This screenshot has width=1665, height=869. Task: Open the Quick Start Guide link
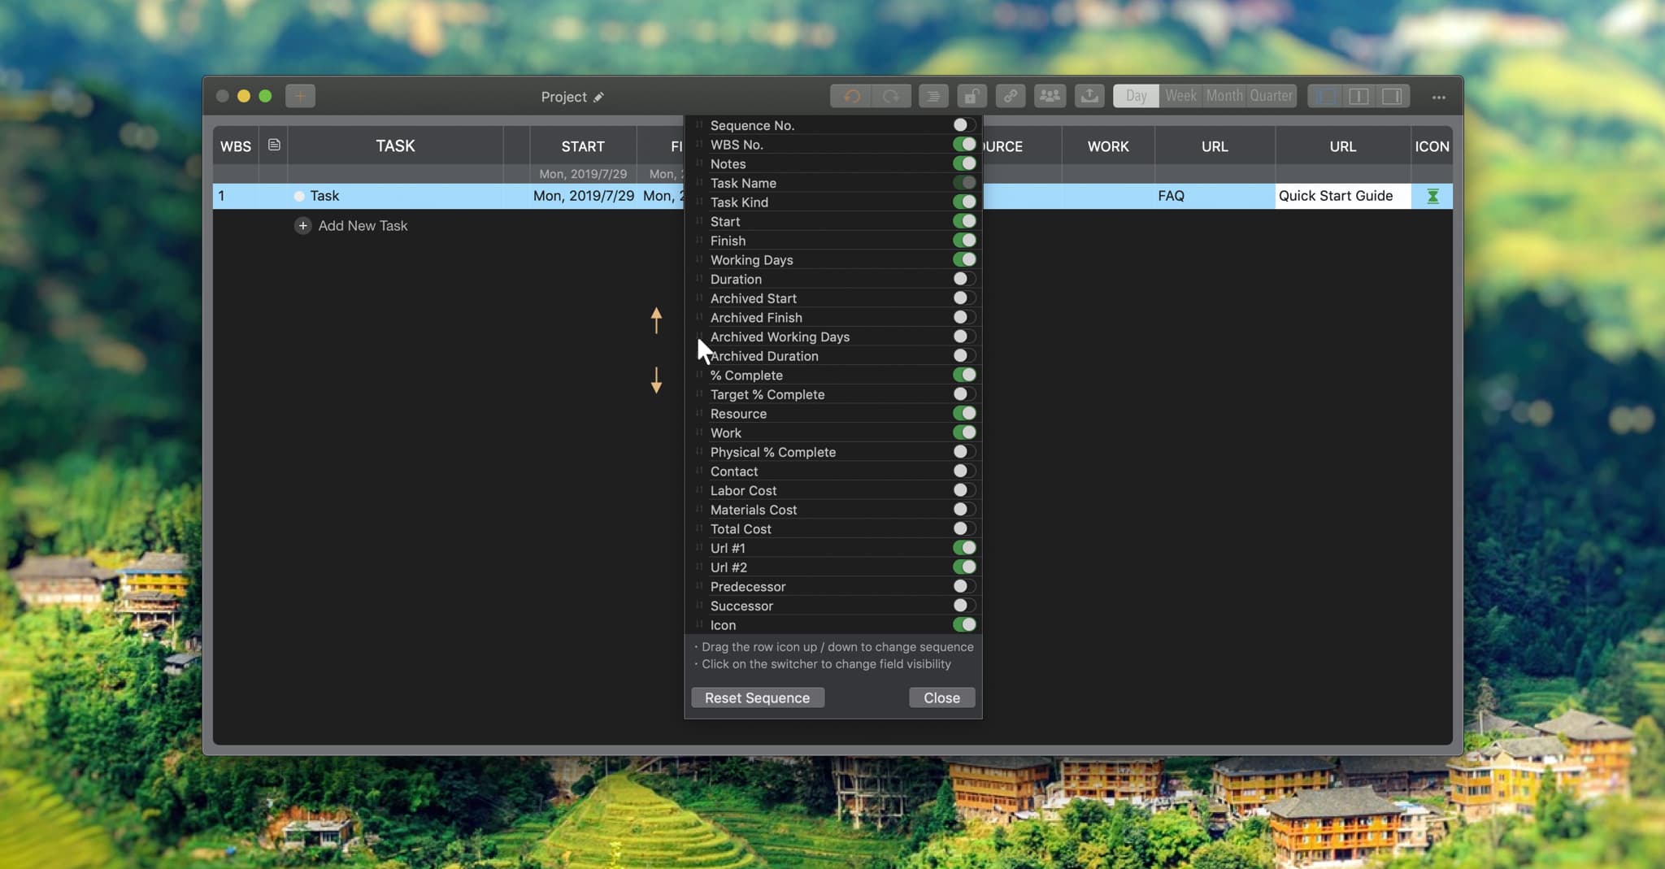pos(1335,196)
